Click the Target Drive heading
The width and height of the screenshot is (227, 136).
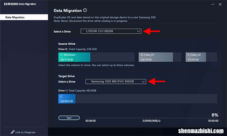(66, 76)
